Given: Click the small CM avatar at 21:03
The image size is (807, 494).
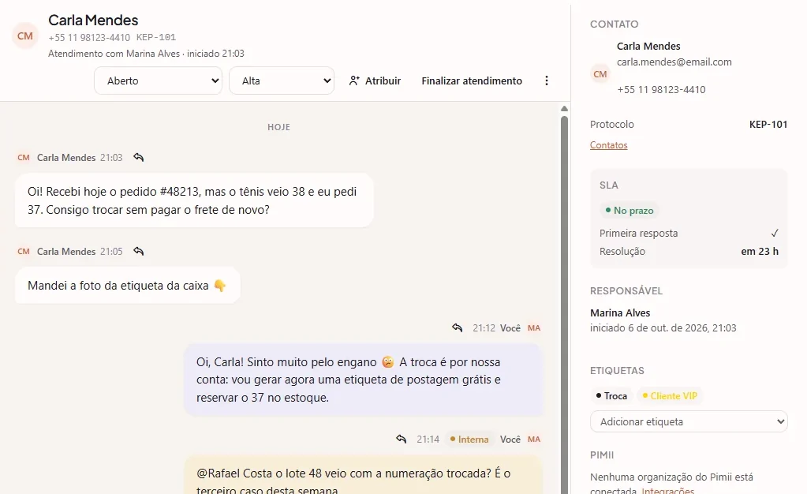Looking at the screenshot, I should (24, 158).
